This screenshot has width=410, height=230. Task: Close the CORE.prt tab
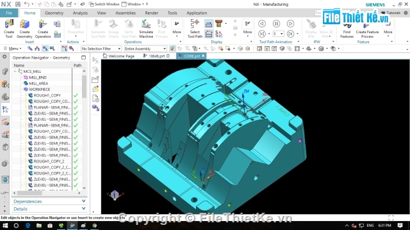[203, 56]
